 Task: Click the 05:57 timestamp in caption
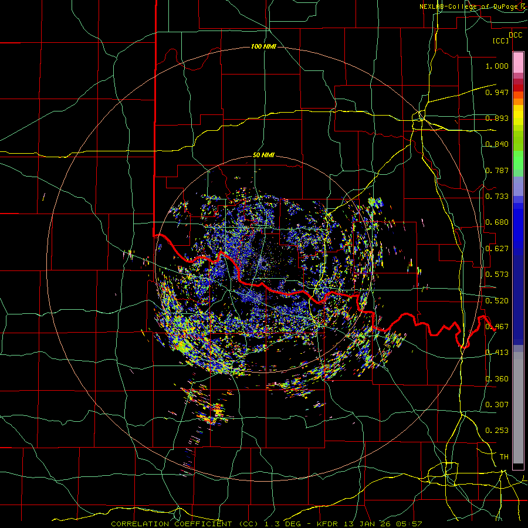(x=408, y=524)
